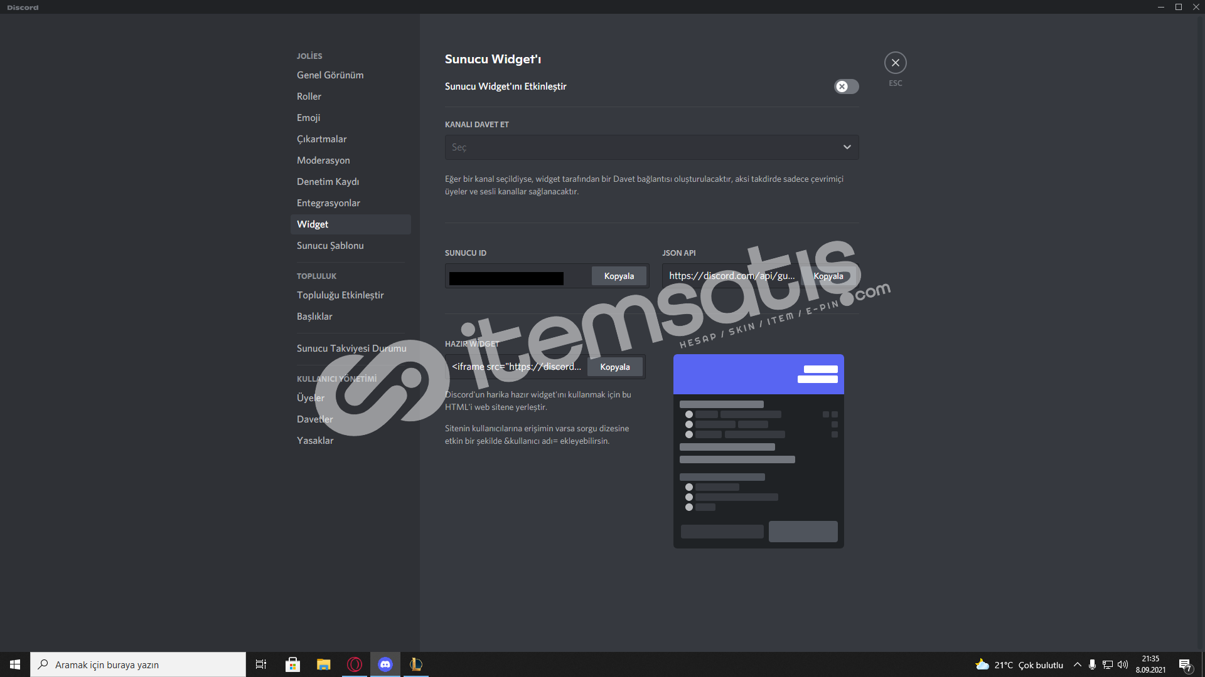Select Entegrasyonlar in the sidebar
The image size is (1205, 677).
pyautogui.click(x=350, y=203)
